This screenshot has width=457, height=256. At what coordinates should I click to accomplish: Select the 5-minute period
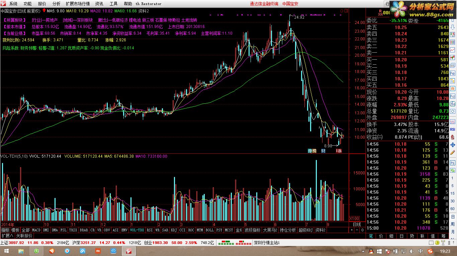452,186
